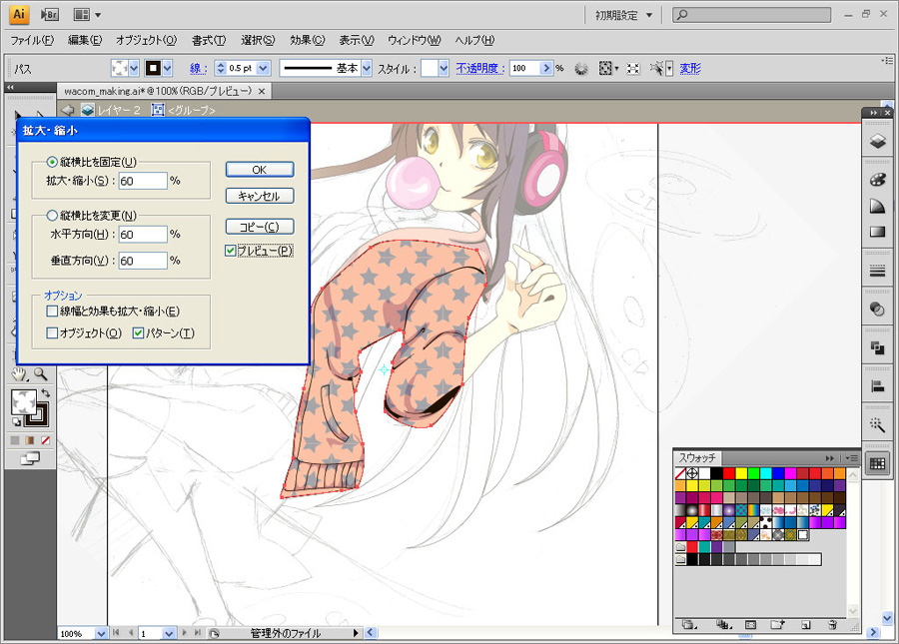Viewport: 899px width, 644px height.
Task: Open the 変形 transform link
Action: point(690,69)
